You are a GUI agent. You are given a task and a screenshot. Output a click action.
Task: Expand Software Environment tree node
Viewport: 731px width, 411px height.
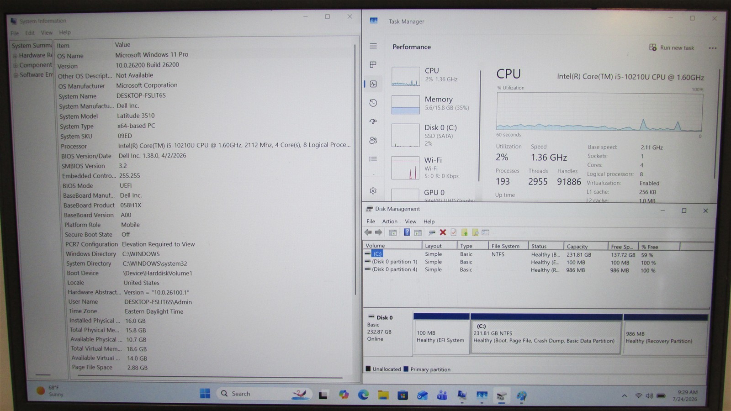point(16,75)
